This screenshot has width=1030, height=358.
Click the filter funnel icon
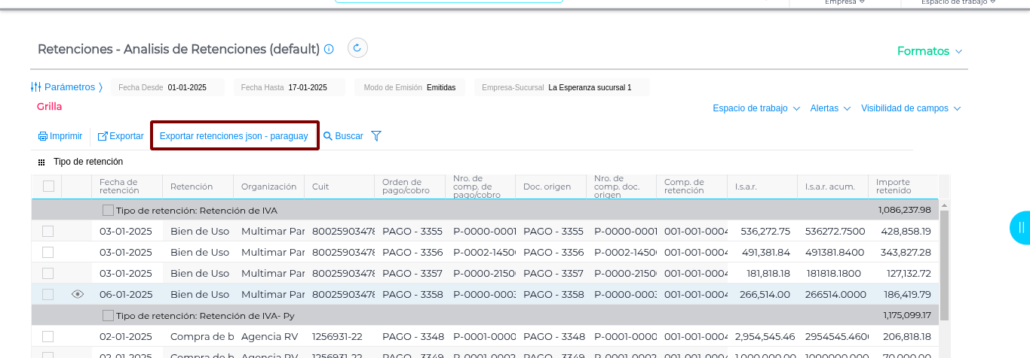(376, 136)
